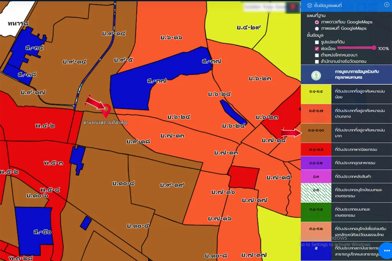Click legend text ที่ดินประเภทที่อยู่อาศัยหนาแน่นน้อย
This screenshot has height=261, width=392.
click(x=360, y=94)
